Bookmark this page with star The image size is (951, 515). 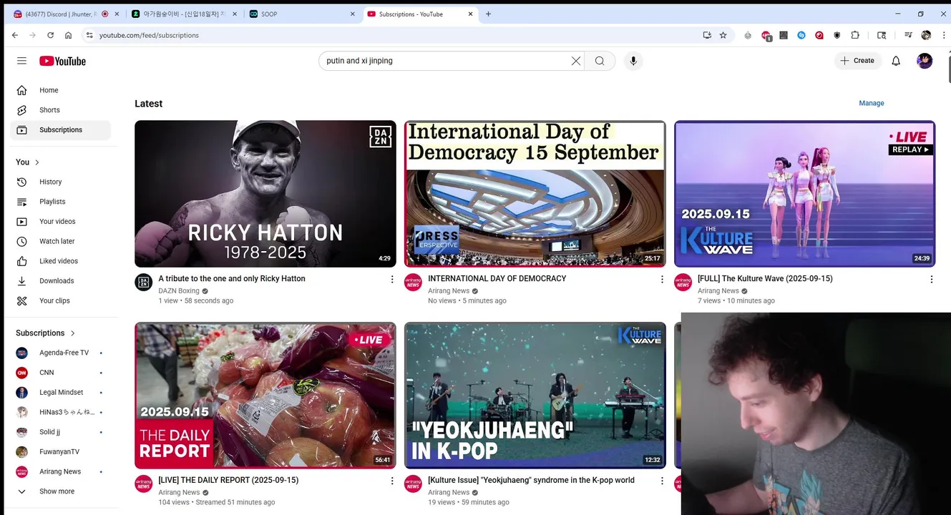pyautogui.click(x=723, y=35)
